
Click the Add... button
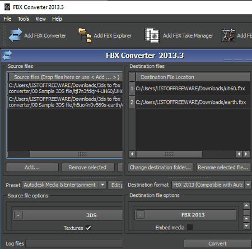[32, 167]
